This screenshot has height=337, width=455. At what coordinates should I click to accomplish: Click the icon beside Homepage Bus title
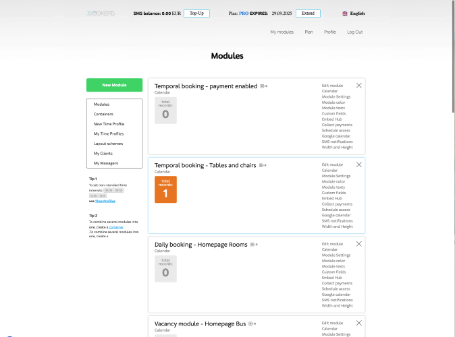pos(252,324)
